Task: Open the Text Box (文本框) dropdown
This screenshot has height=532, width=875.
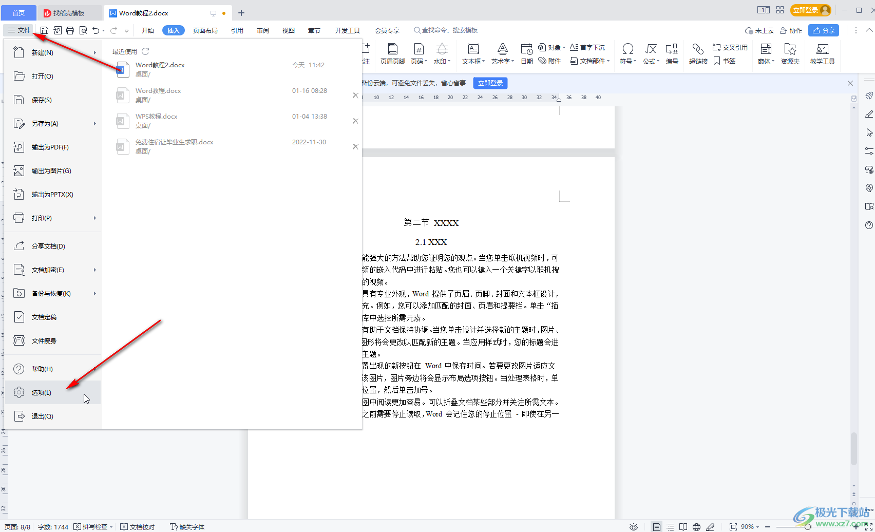Action: point(473,61)
